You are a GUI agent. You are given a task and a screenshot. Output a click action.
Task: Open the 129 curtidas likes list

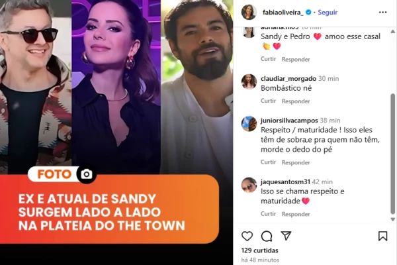click(x=259, y=250)
